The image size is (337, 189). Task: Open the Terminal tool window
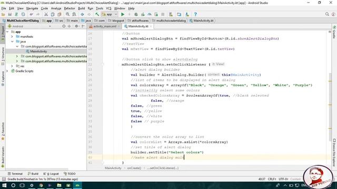tap(15, 174)
